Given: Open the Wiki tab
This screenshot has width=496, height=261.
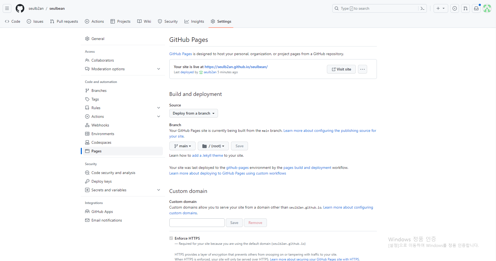Looking at the screenshot, I should pyautogui.click(x=144, y=21).
